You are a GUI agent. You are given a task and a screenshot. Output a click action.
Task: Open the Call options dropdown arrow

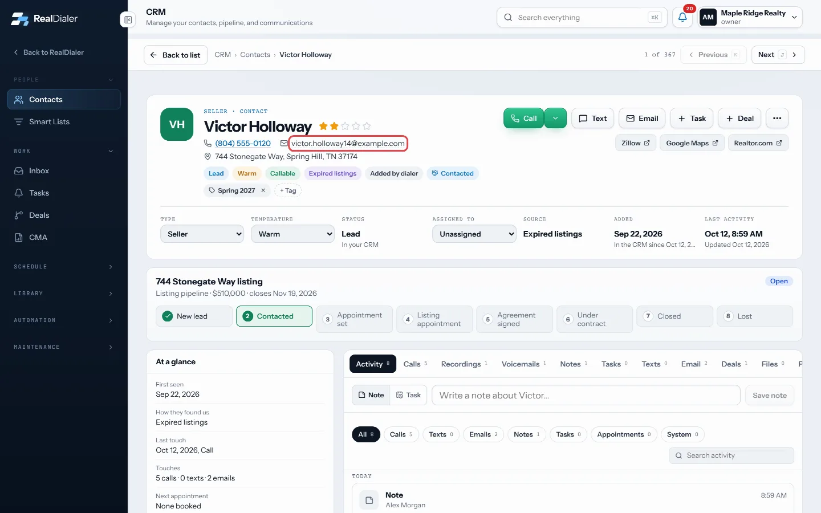tap(555, 118)
